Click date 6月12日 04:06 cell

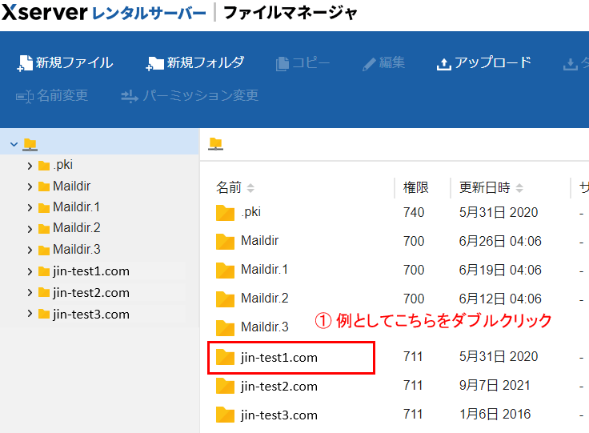point(500,299)
